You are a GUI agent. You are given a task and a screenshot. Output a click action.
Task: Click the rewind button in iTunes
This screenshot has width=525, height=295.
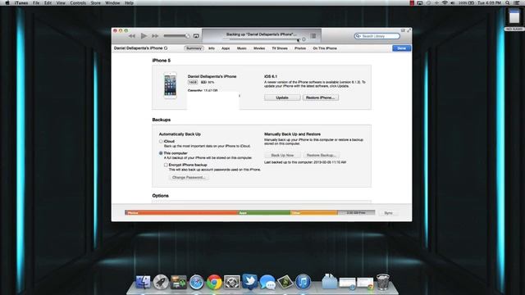pos(132,36)
